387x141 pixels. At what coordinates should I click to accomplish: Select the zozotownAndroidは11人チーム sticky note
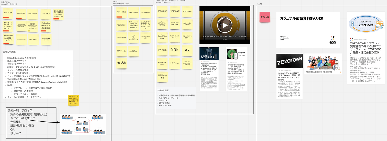click(8, 39)
